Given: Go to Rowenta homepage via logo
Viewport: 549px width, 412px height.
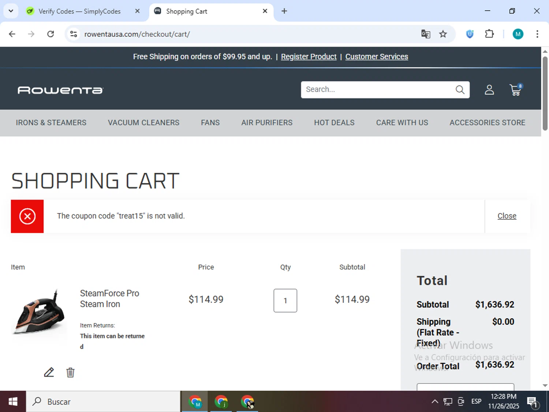Looking at the screenshot, I should (x=60, y=90).
